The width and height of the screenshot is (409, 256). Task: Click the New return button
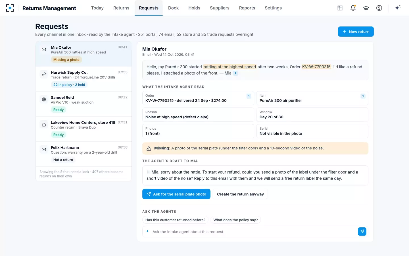tap(356, 32)
